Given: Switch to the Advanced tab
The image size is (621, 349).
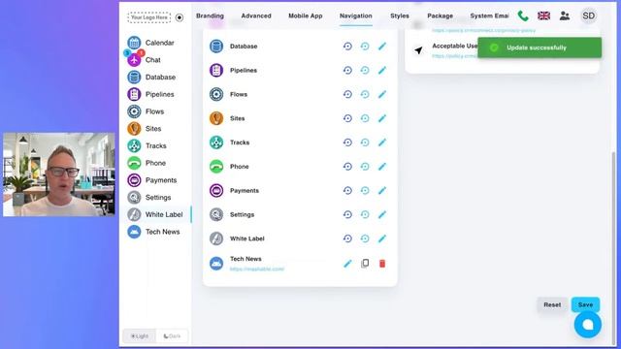Looking at the screenshot, I should pos(256,16).
